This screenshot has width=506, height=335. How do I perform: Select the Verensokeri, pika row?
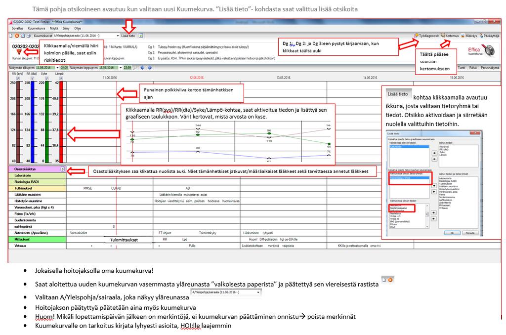(37, 208)
